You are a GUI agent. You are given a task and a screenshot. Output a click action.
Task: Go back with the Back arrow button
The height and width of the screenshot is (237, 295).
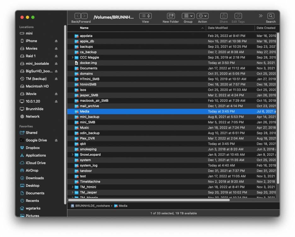78,16
